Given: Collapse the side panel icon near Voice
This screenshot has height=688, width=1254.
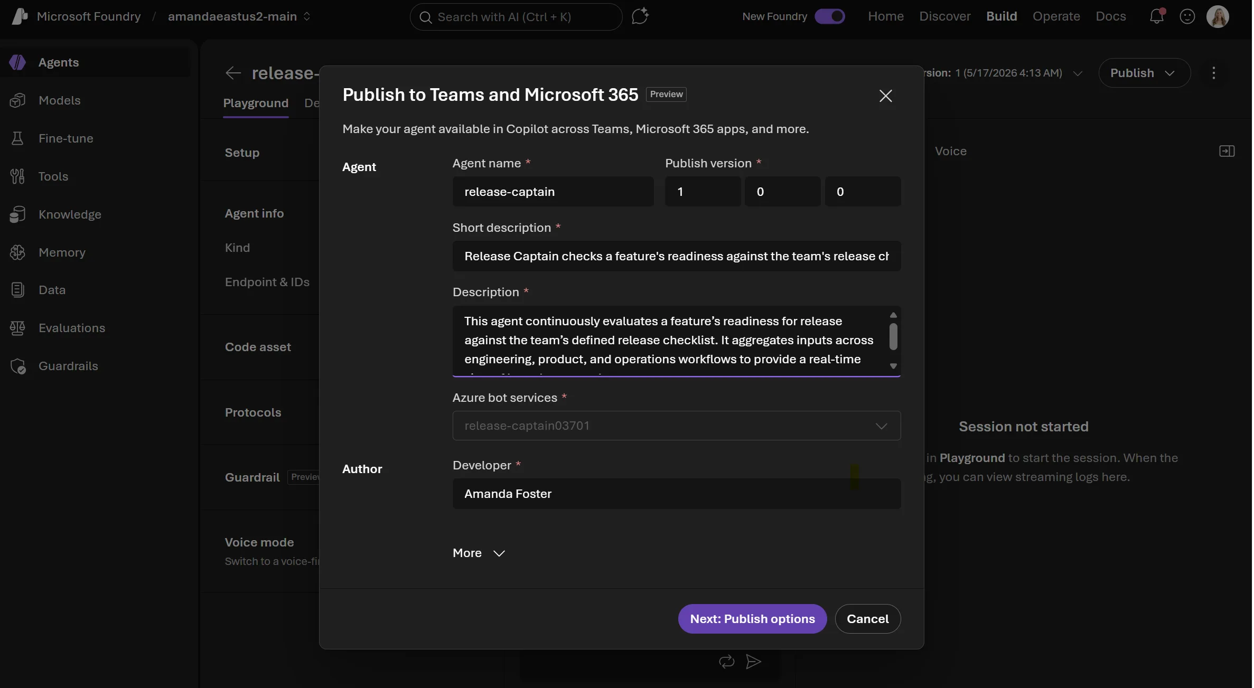Looking at the screenshot, I should point(1227,151).
